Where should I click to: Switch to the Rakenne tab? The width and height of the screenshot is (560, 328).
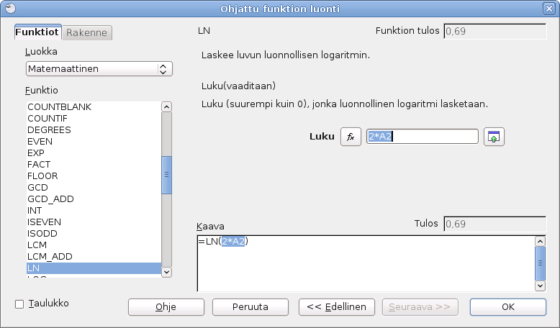[x=87, y=33]
